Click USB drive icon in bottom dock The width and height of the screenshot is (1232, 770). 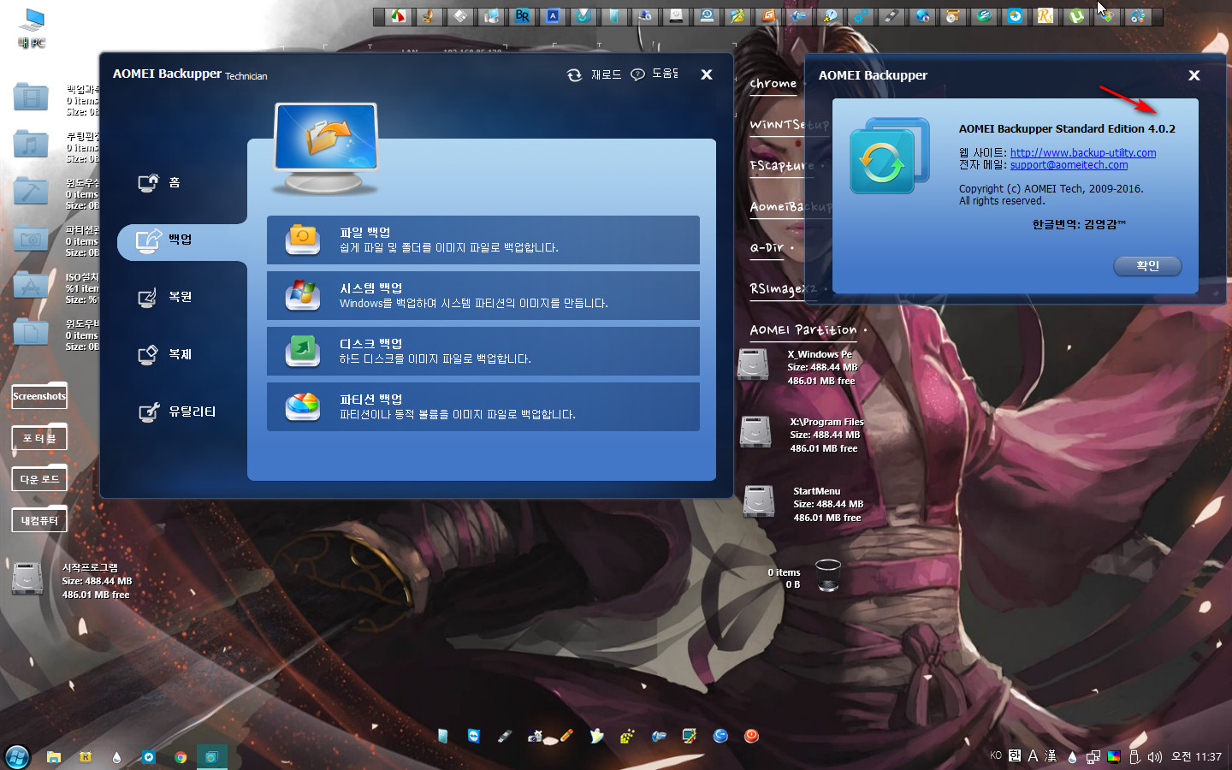coord(505,736)
